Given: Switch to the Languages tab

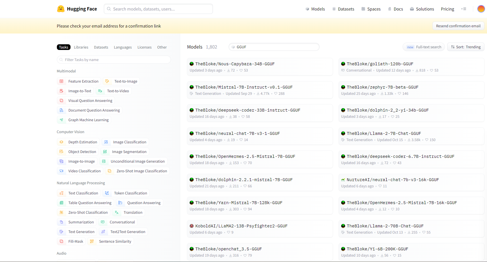Looking at the screenshot, I should point(123,47).
